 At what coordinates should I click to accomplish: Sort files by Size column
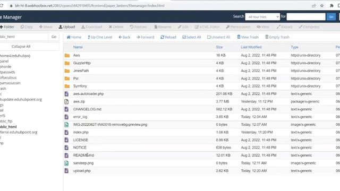coord(219,47)
